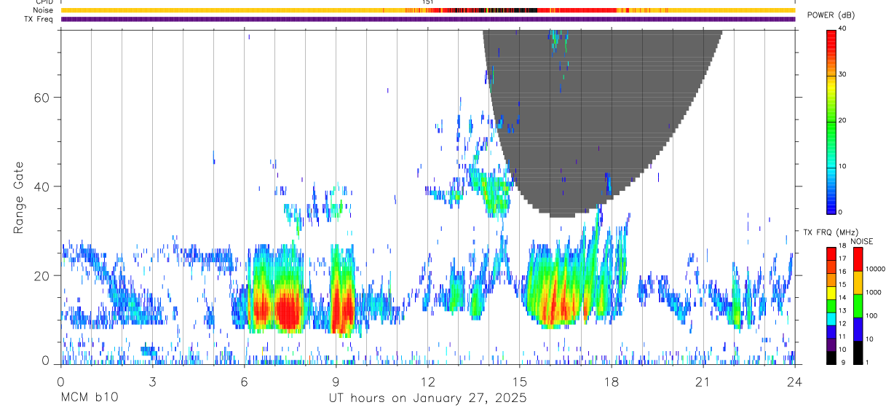This screenshot has height=413, width=894.
Task: Pick the cyan 12–13 MHz TX FRQ swatch
Action: coord(831,318)
